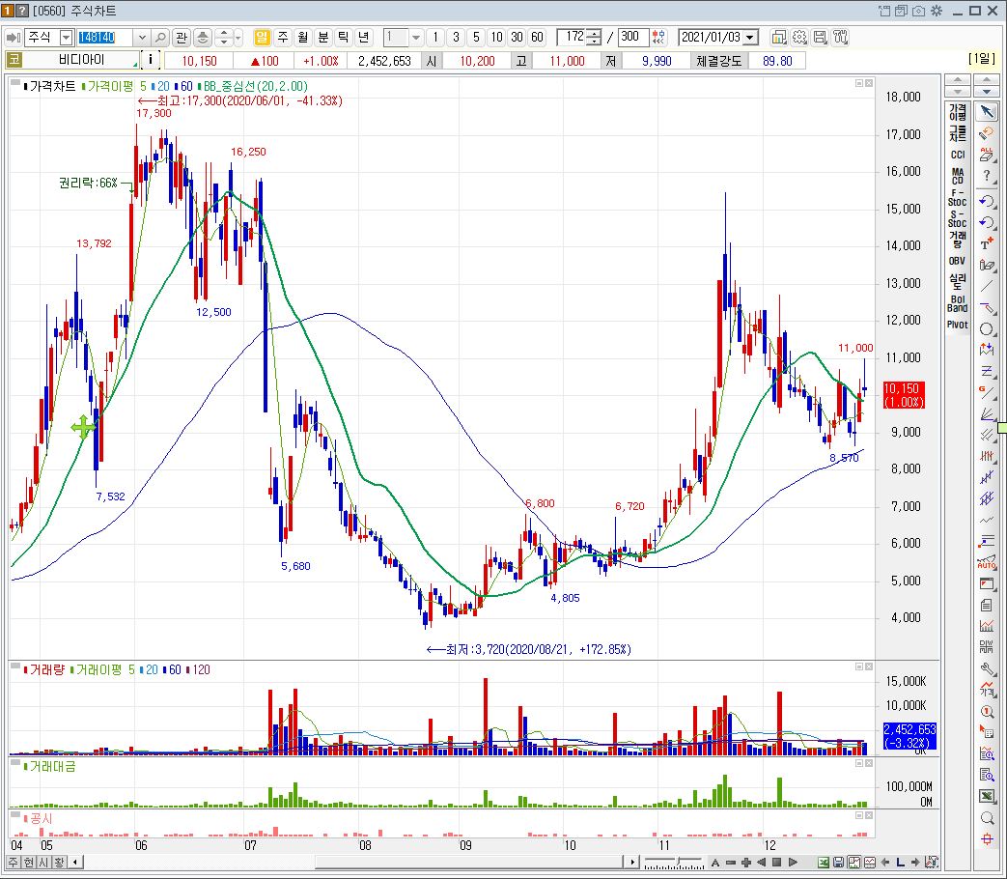Click the chart layout icon beside date field
This screenshot has width=1007, height=879.
(778, 38)
